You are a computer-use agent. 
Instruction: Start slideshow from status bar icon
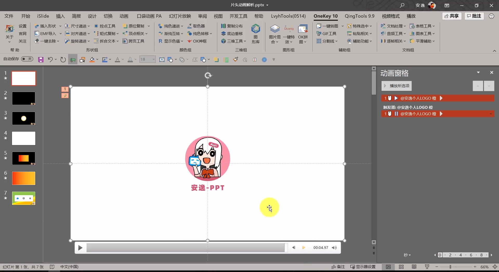pos(427,267)
